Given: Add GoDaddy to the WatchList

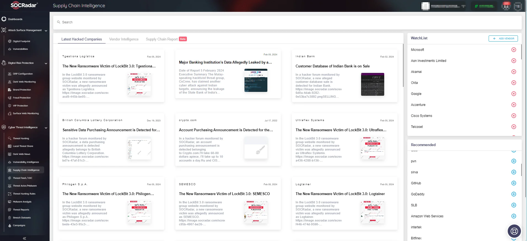Looking at the screenshot, I should click(514, 194).
